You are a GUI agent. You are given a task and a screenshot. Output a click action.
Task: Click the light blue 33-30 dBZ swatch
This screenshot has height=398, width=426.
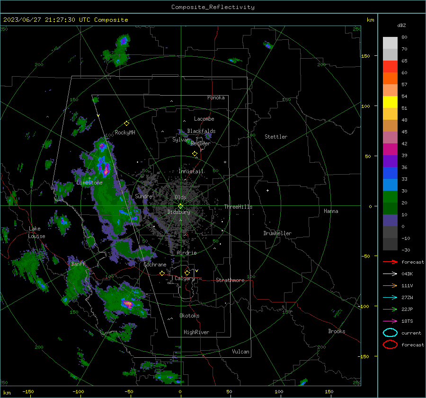click(390, 185)
